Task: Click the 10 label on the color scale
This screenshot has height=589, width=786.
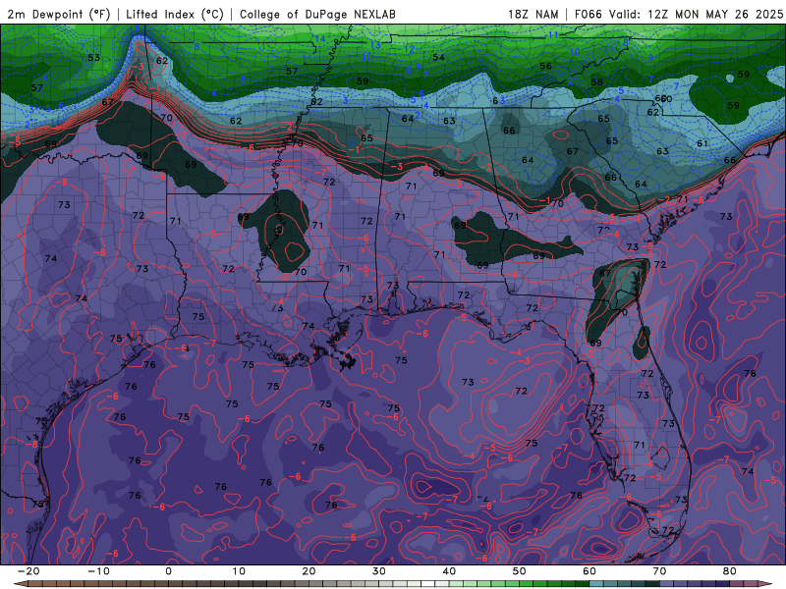Action: [239, 571]
